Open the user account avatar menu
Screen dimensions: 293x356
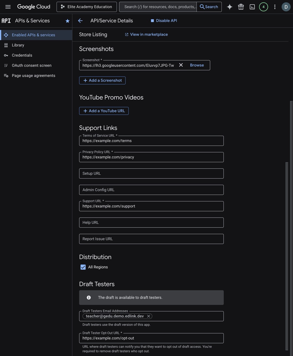(286, 7)
